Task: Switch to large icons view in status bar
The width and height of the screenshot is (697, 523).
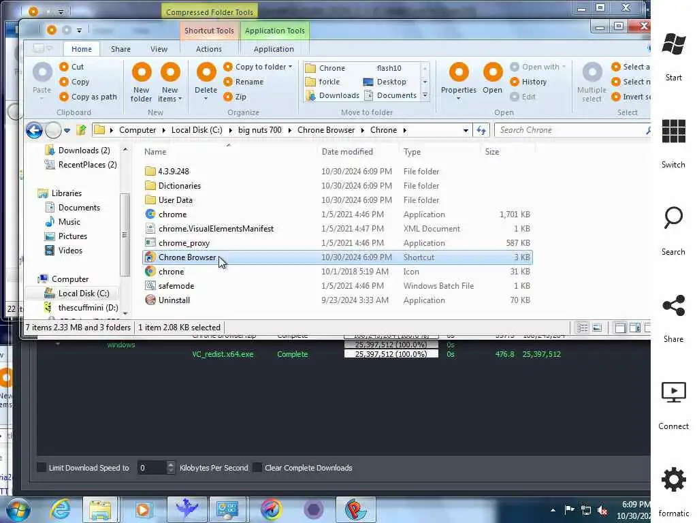Action: coord(597,328)
